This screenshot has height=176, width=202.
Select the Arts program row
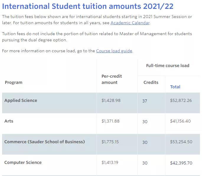point(101,123)
